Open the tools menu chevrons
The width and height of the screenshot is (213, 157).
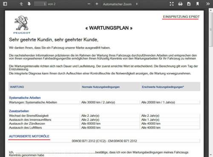click(x=208, y=4)
